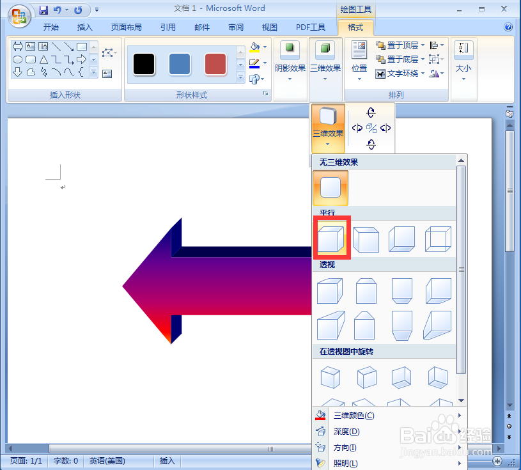Open the align objects dropdown
This screenshot has width=521, height=470.
coord(437,45)
